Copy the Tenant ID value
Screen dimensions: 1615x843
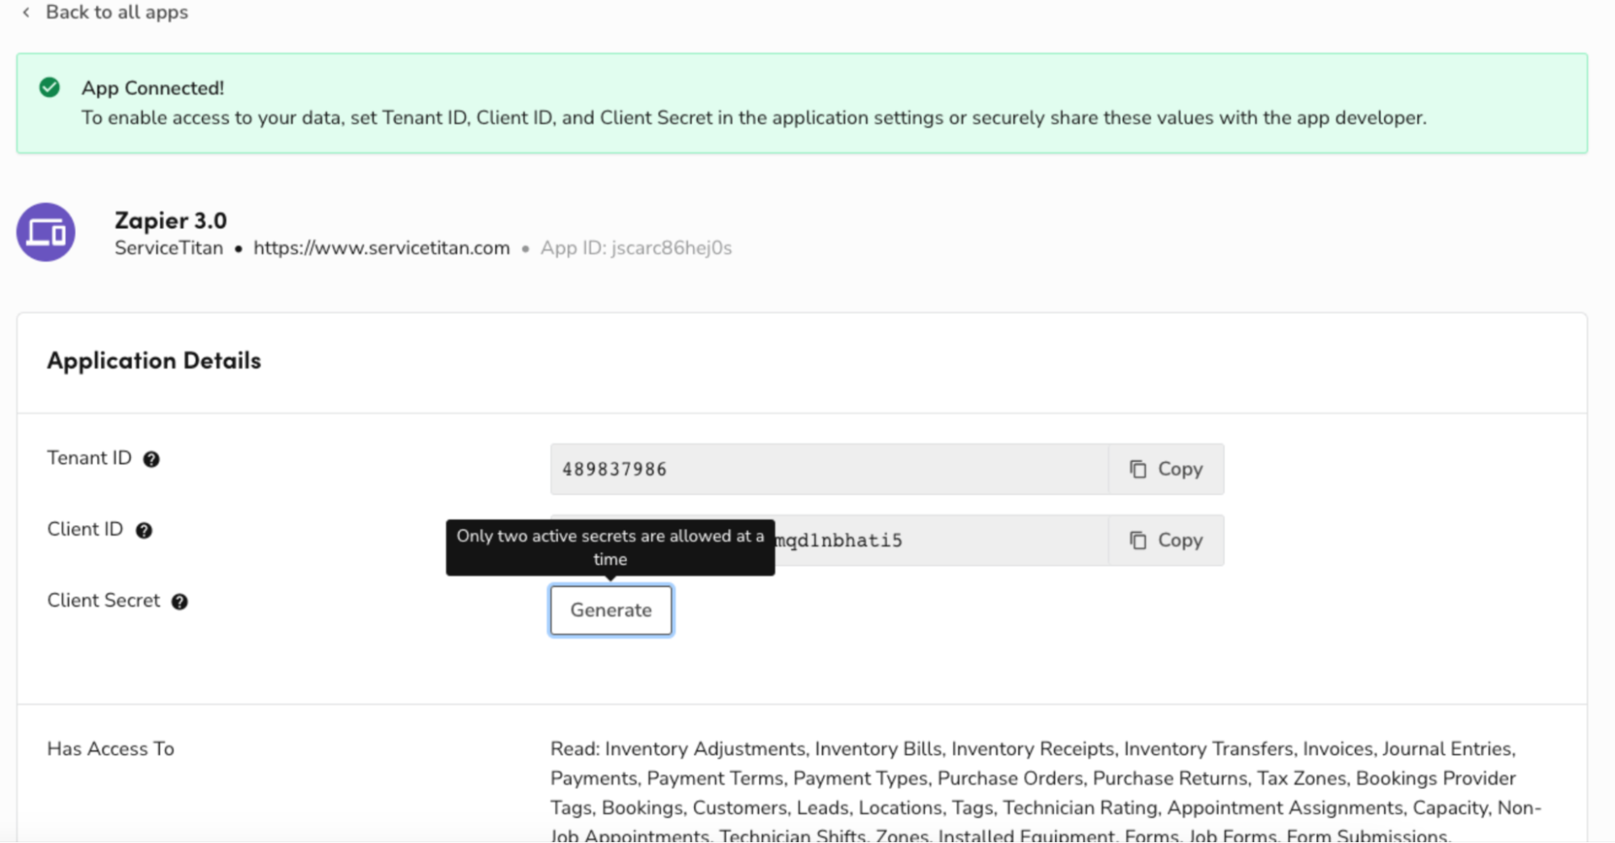tap(1166, 469)
